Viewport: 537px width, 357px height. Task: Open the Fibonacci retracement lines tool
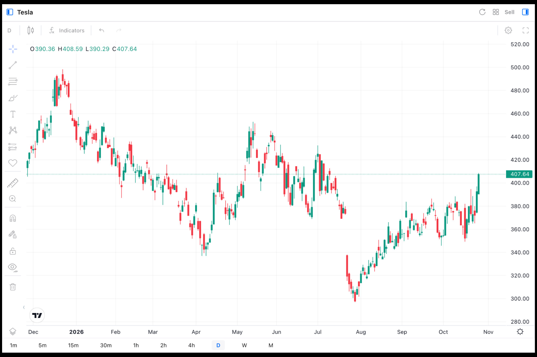13,81
